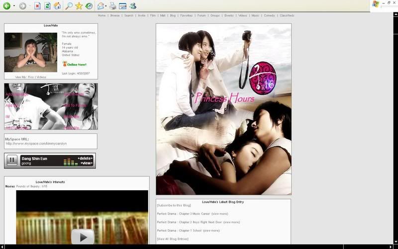
Task: Click +view+ on the music player
Action: [x=86, y=163]
